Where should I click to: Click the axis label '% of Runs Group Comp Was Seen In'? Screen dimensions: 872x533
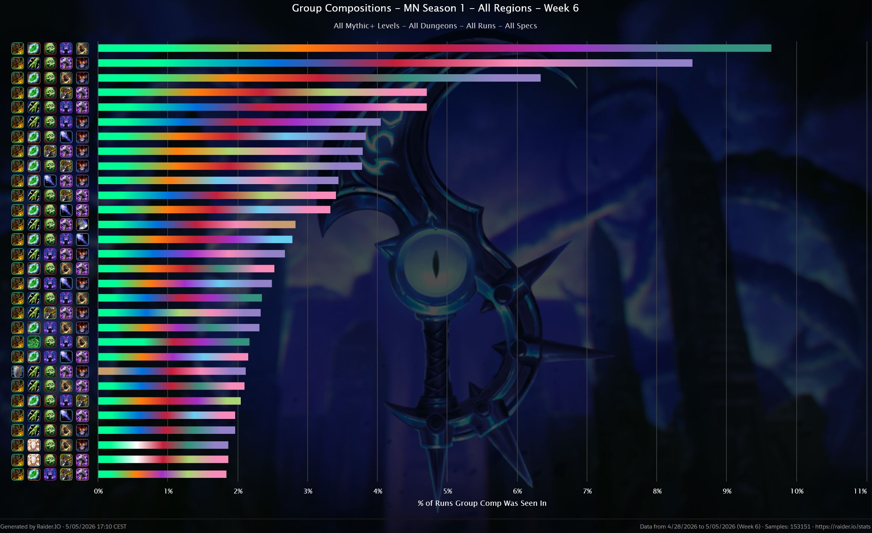click(x=482, y=503)
